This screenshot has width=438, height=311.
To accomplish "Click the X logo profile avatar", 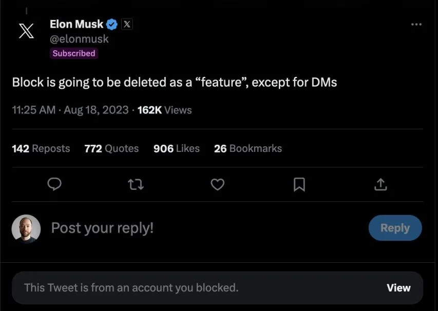I will pos(26,31).
